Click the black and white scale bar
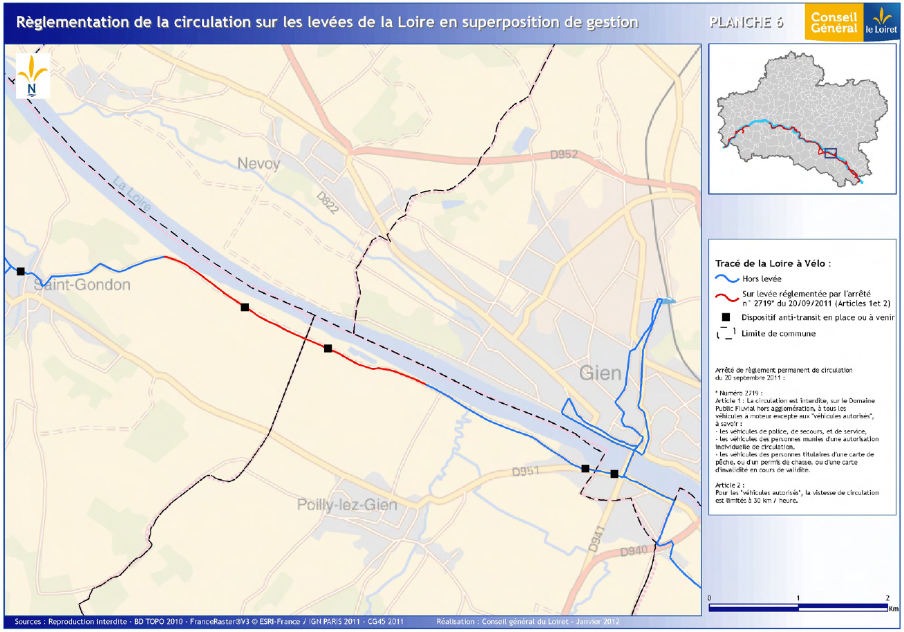Screen dimensions: 904x632 click(798, 607)
